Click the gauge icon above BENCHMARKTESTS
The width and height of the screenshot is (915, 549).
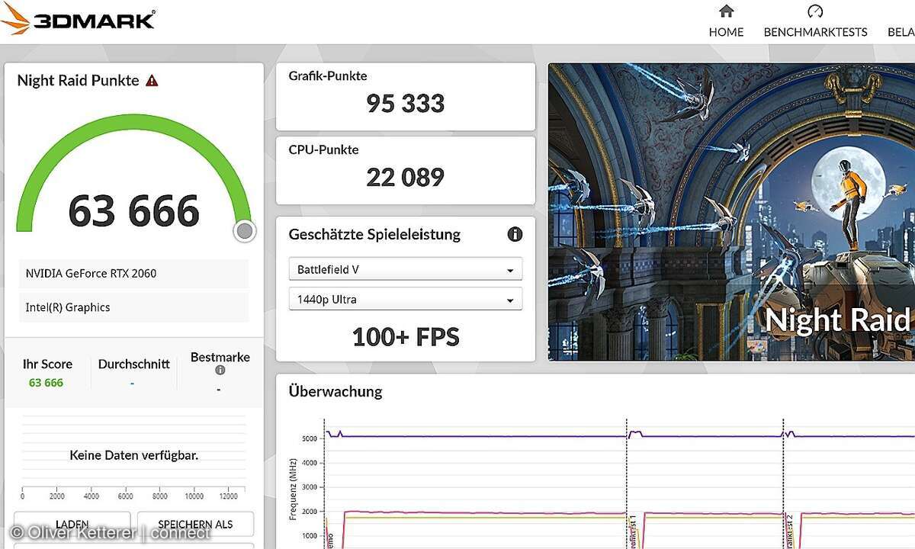click(x=815, y=11)
